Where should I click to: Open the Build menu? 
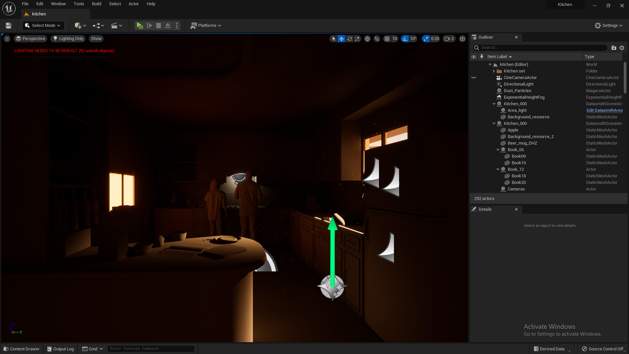coord(96,4)
